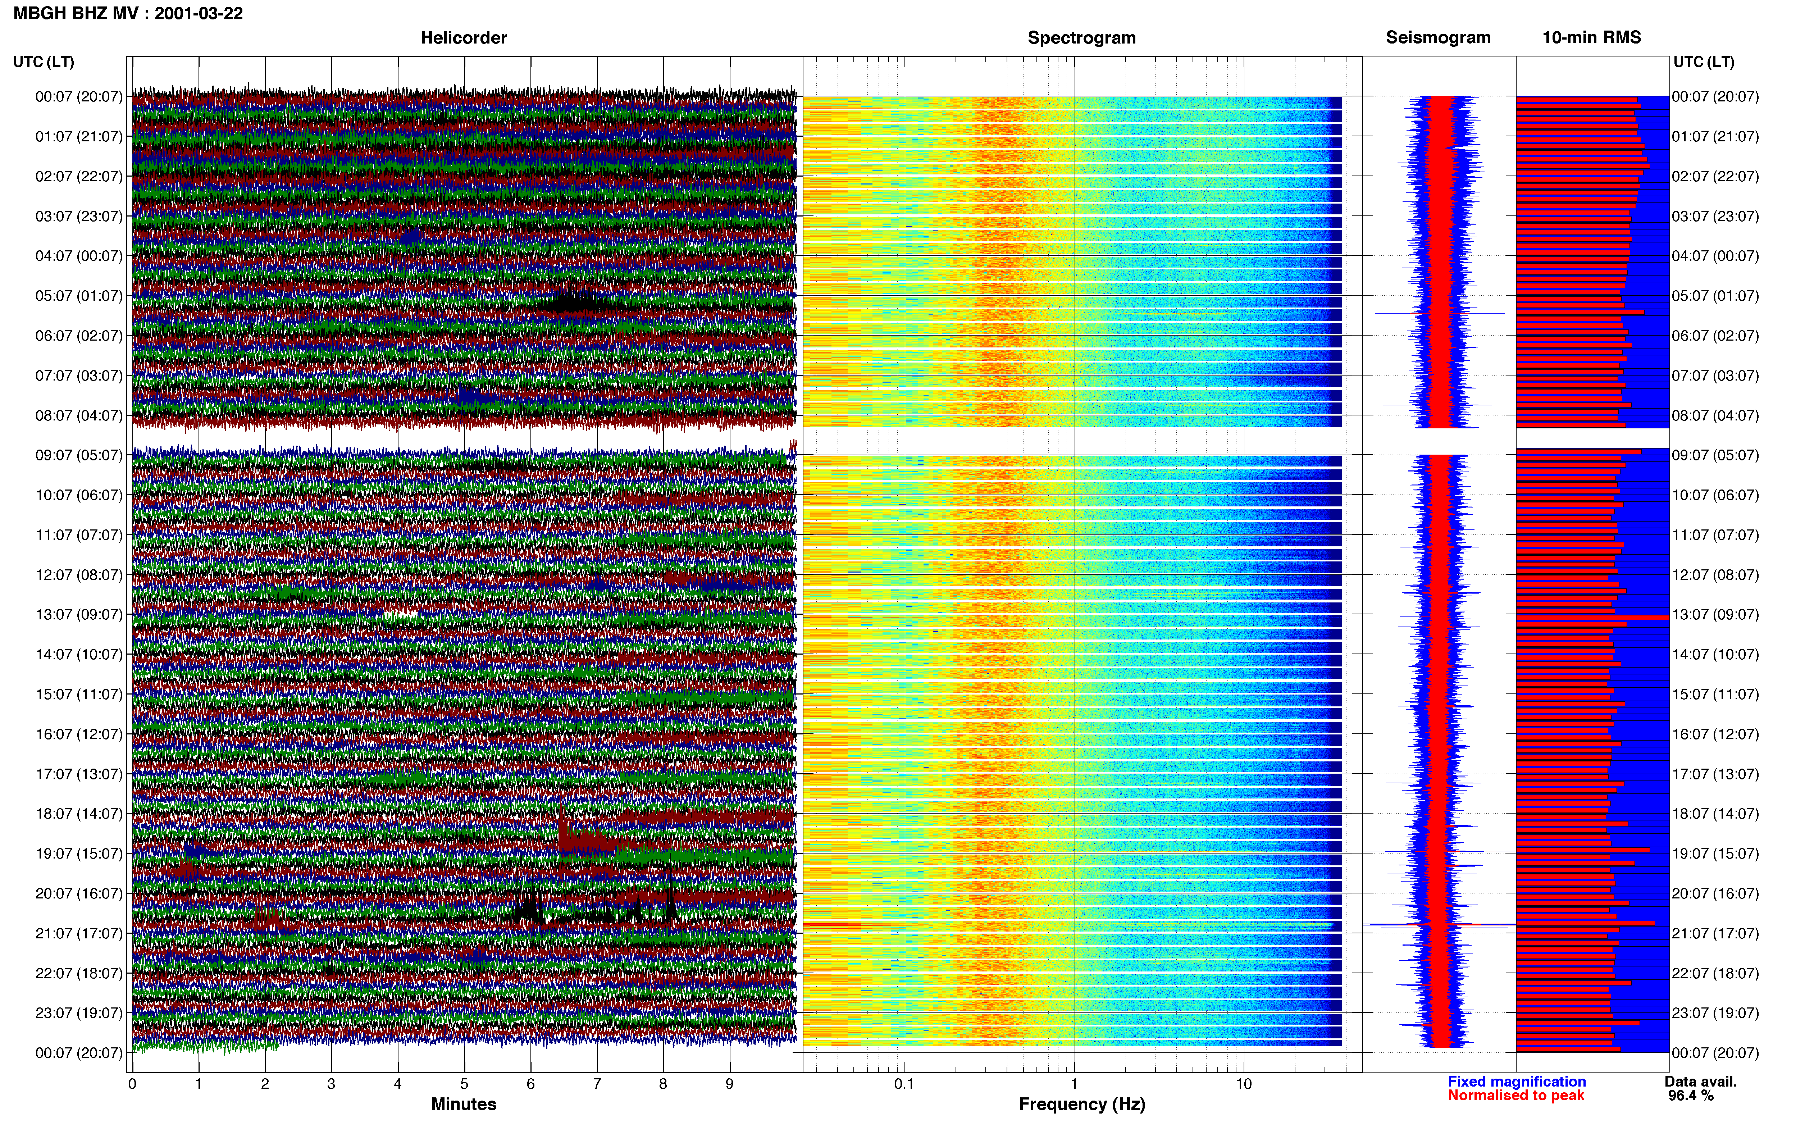Click the 'Frequency (Hz)' axis label
This screenshot has width=1805, height=1129.
pos(1082,1104)
